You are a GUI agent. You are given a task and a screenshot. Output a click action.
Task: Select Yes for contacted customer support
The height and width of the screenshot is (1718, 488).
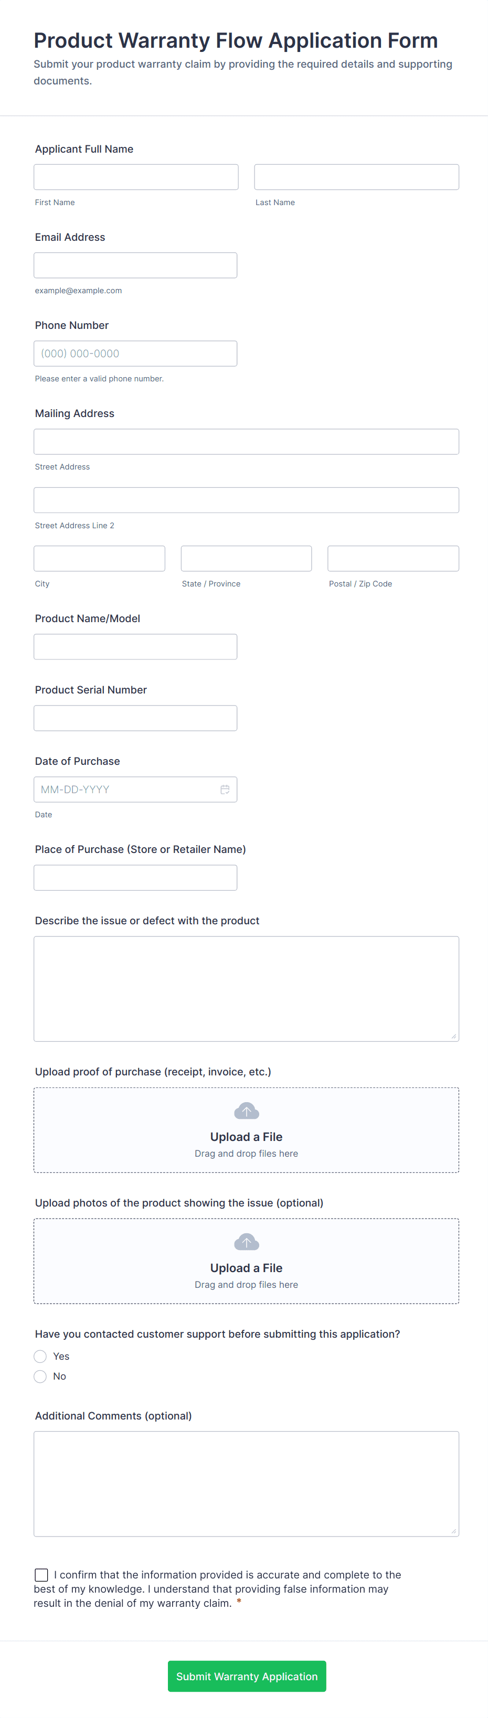(41, 1357)
